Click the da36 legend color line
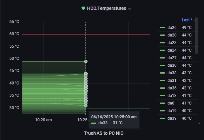204x140 pixels. click(162, 88)
